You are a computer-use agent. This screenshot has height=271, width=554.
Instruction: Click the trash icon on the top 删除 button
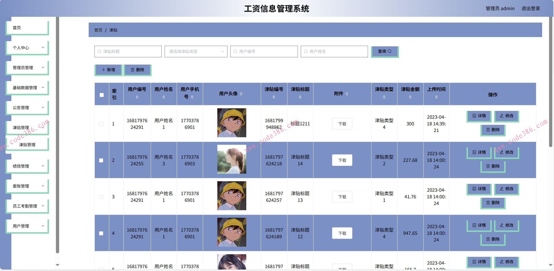[x=132, y=70]
